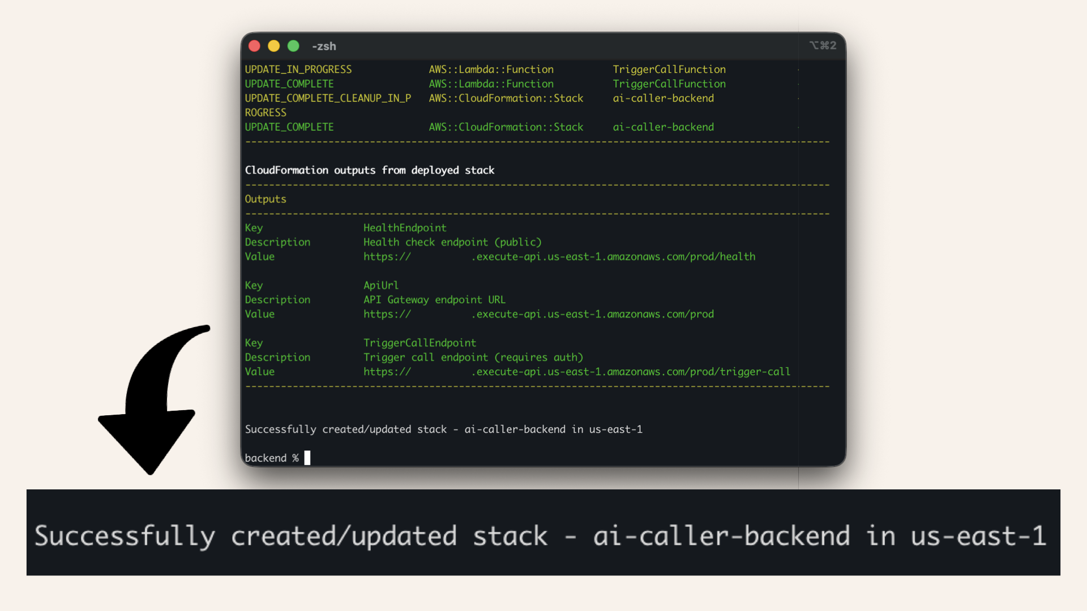This screenshot has width=1087, height=611.
Task: Click the Outputs section label
Action: 265,199
